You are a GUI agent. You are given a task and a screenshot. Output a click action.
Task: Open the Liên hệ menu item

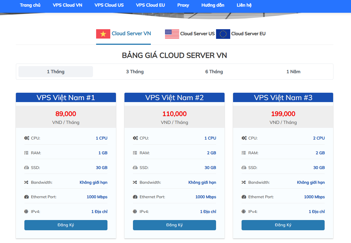[x=244, y=5]
